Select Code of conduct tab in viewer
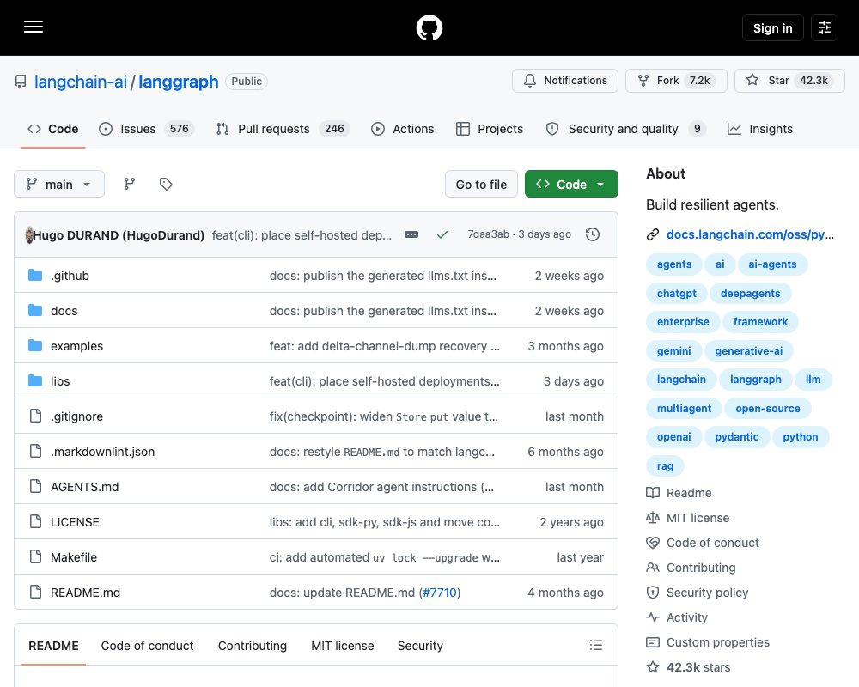 click(147, 646)
